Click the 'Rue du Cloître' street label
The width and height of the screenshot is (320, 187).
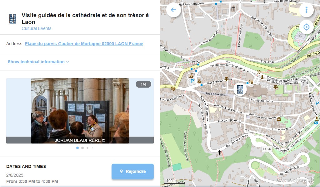click(264, 101)
